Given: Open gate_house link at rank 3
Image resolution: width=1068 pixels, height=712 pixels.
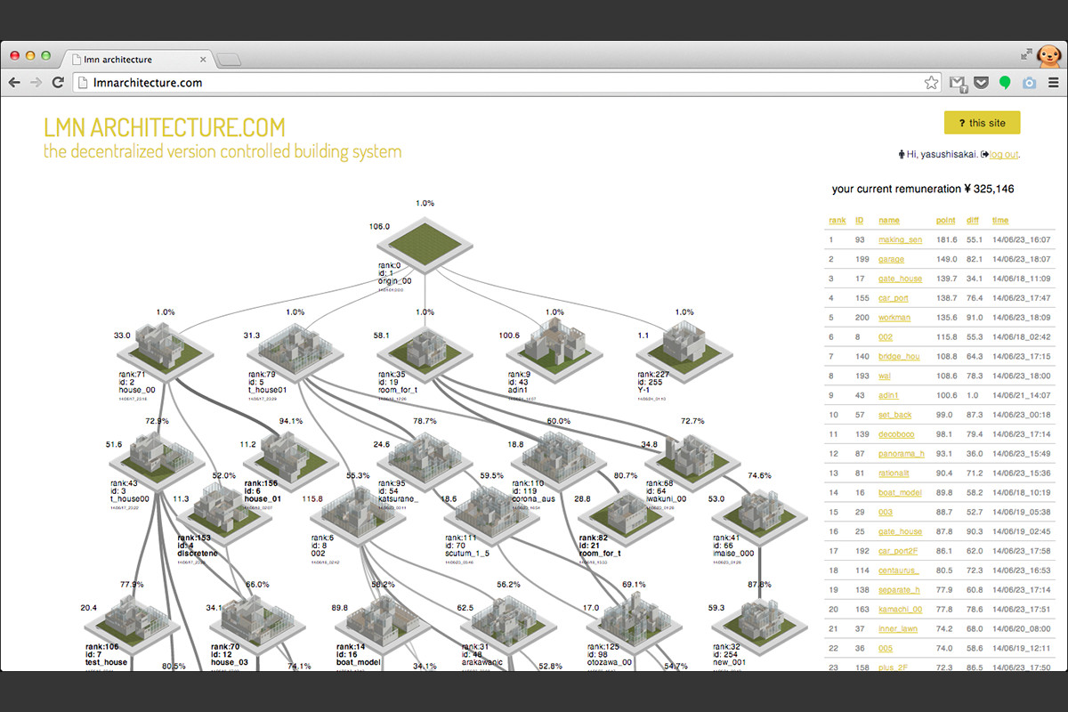Looking at the screenshot, I should point(900,279).
